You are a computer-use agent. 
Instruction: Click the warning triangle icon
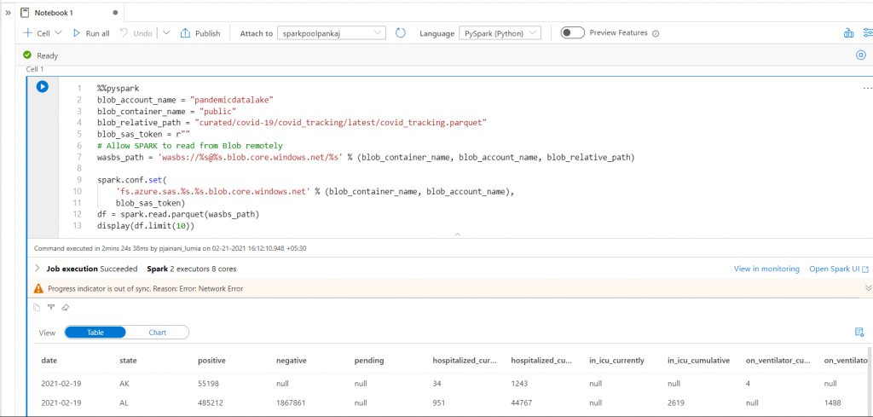click(38, 288)
